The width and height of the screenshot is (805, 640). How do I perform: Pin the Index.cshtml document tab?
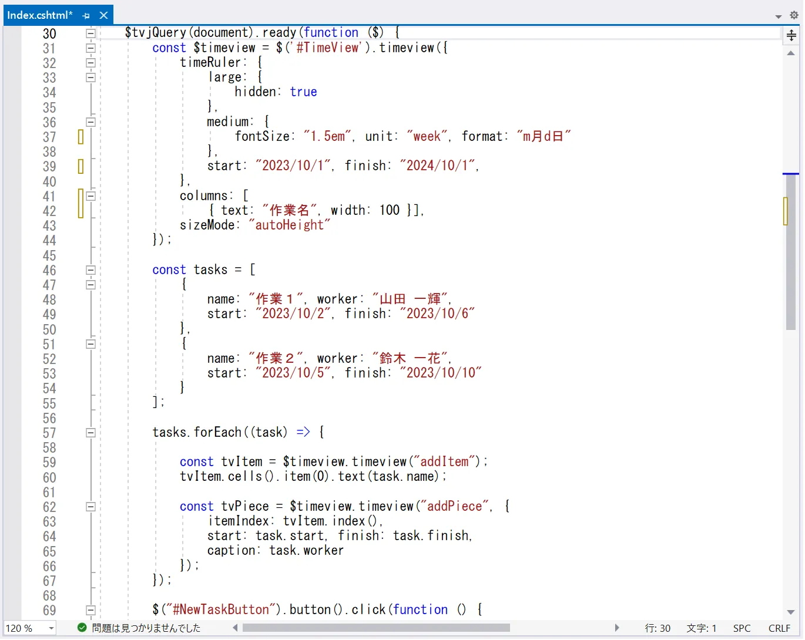(x=86, y=15)
